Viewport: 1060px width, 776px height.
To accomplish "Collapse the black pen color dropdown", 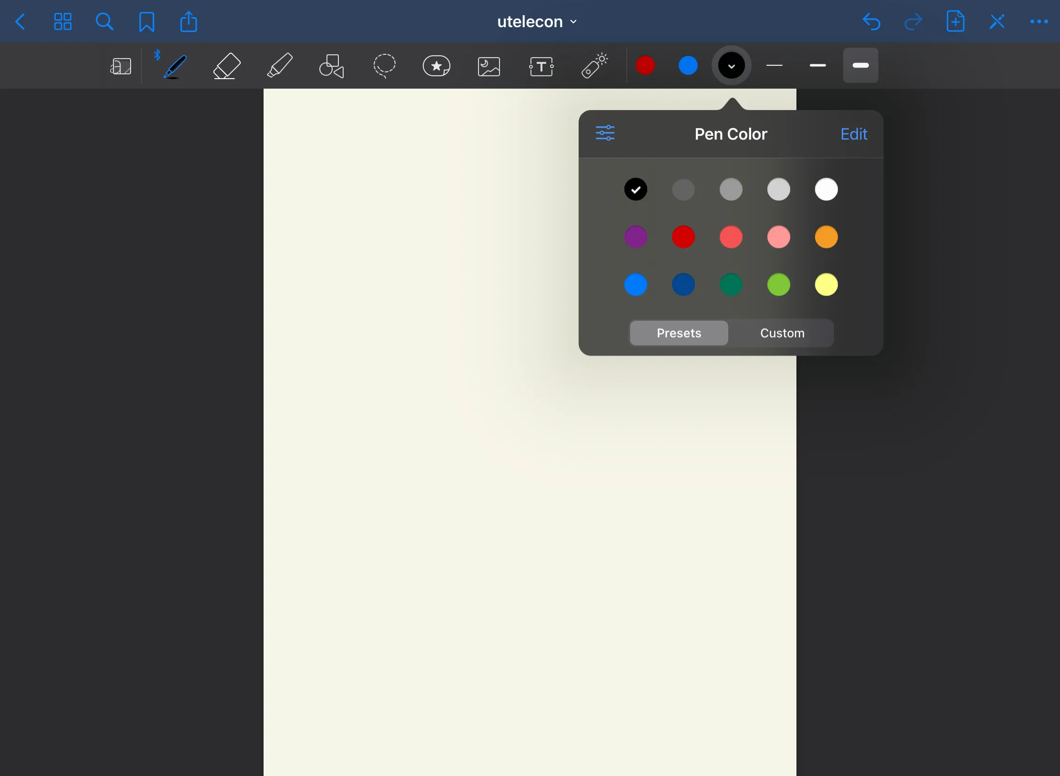I will [731, 66].
